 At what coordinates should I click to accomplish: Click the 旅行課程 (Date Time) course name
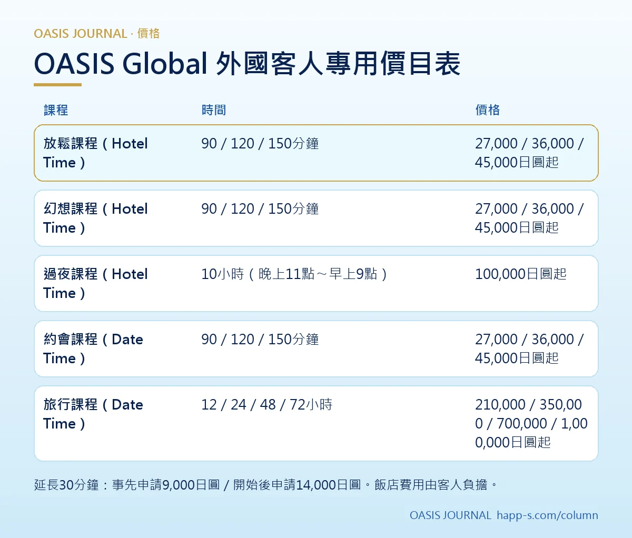[x=93, y=414]
